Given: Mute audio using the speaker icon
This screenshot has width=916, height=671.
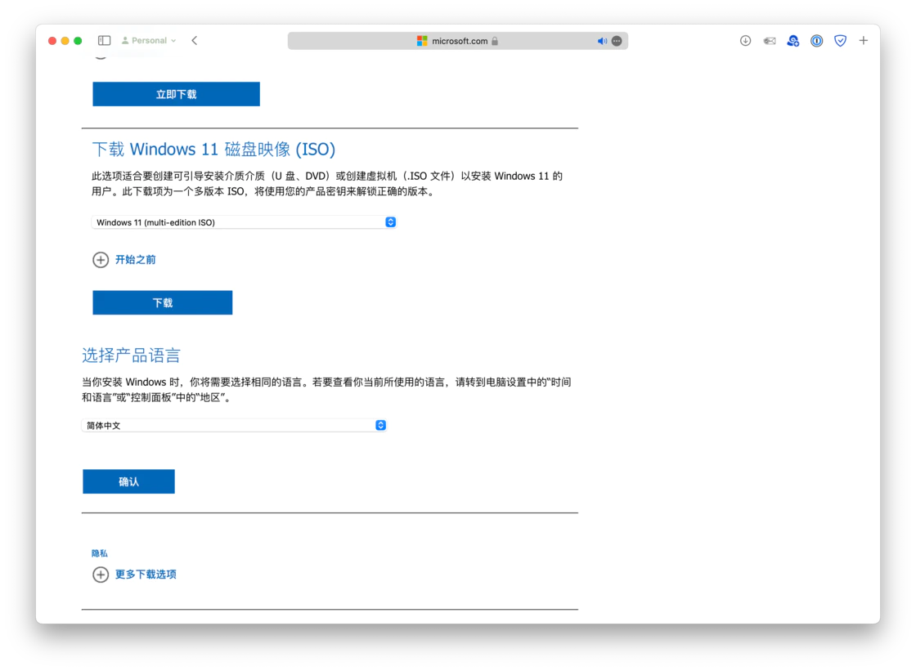Looking at the screenshot, I should pyautogui.click(x=602, y=41).
